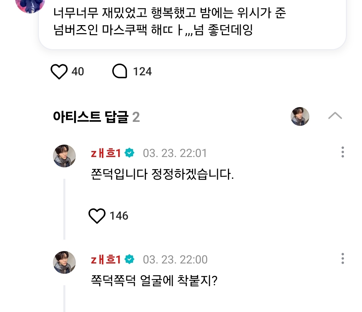Like the post with 40 hearts
This screenshot has height=312, width=362.
(59, 72)
